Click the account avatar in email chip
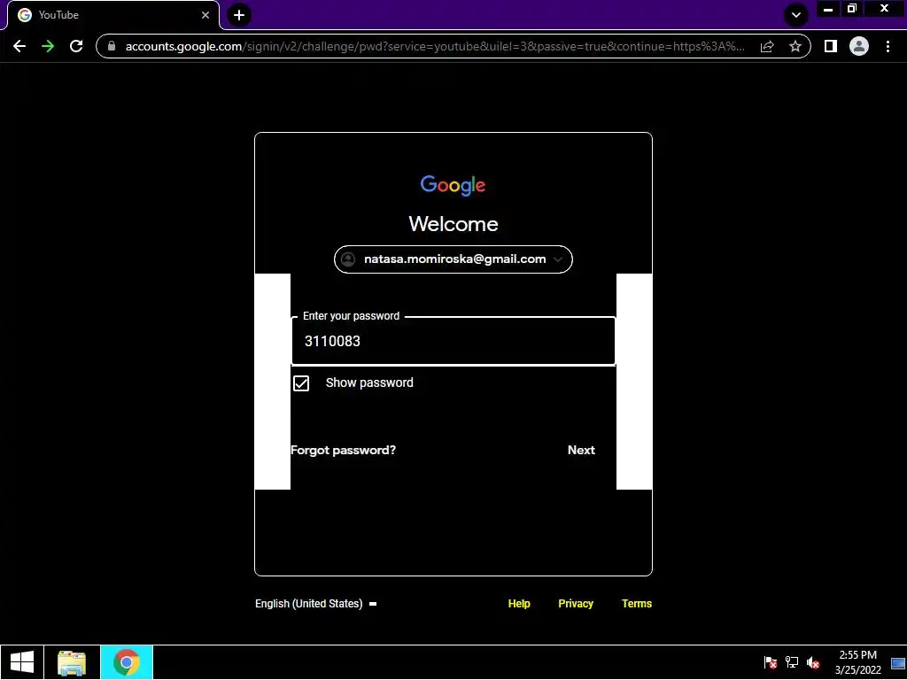 pos(348,259)
